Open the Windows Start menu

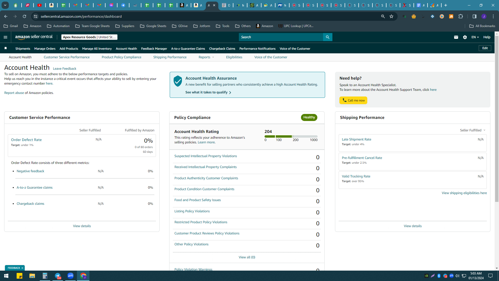pyautogui.click(x=6, y=276)
